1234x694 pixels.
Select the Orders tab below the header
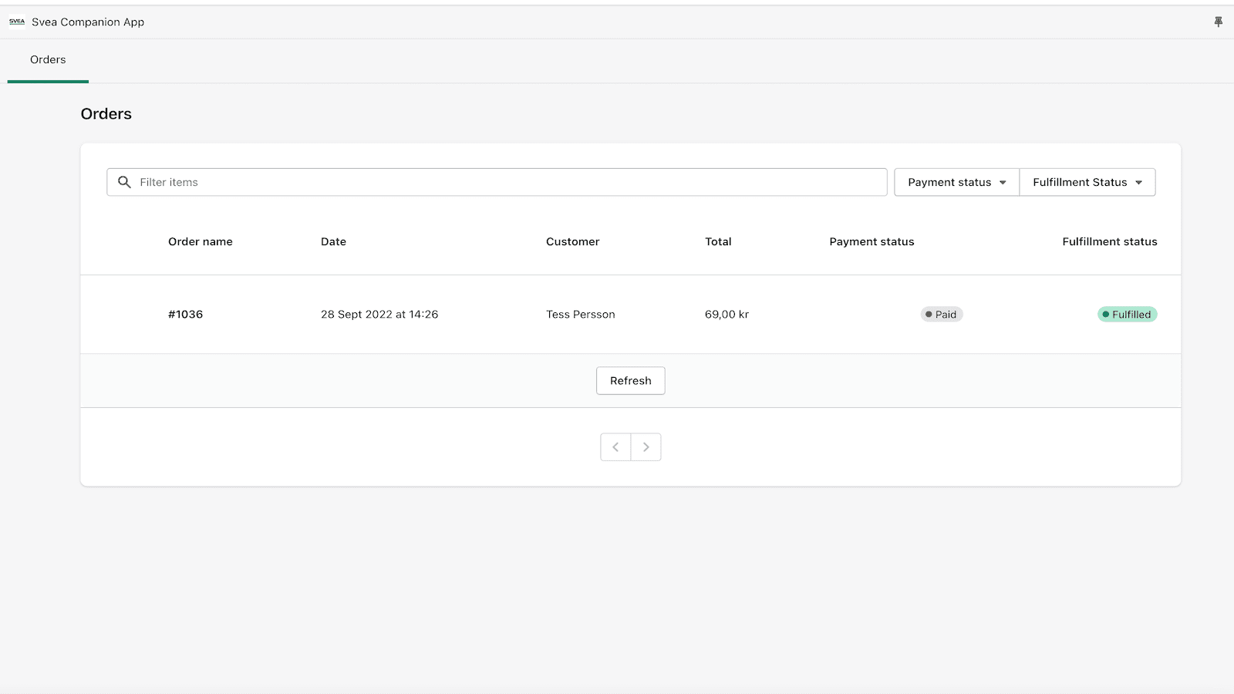(x=47, y=59)
